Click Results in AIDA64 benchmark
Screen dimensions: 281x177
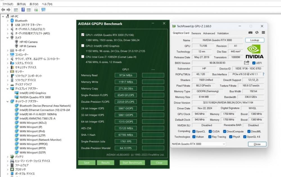point(105,163)
